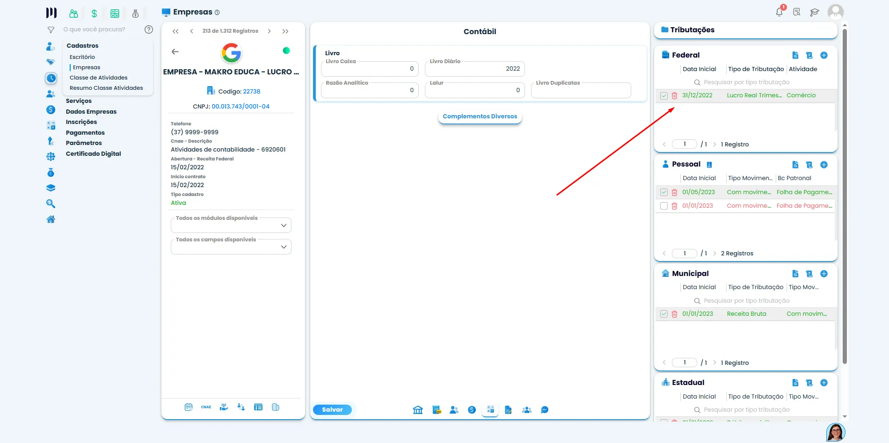Go to next company record arrow
The image size is (889, 443).
pos(269,31)
